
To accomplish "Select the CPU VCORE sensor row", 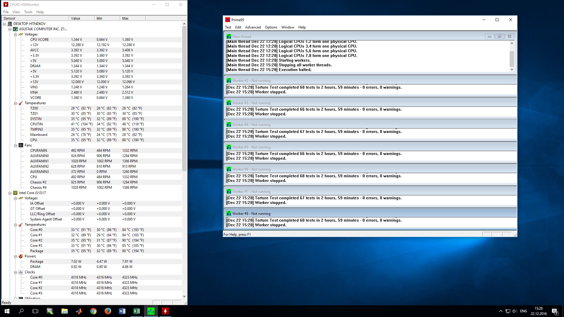I will click(x=39, y=40).
